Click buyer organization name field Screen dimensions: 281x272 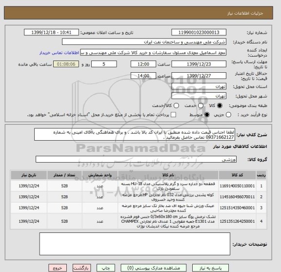144,42
